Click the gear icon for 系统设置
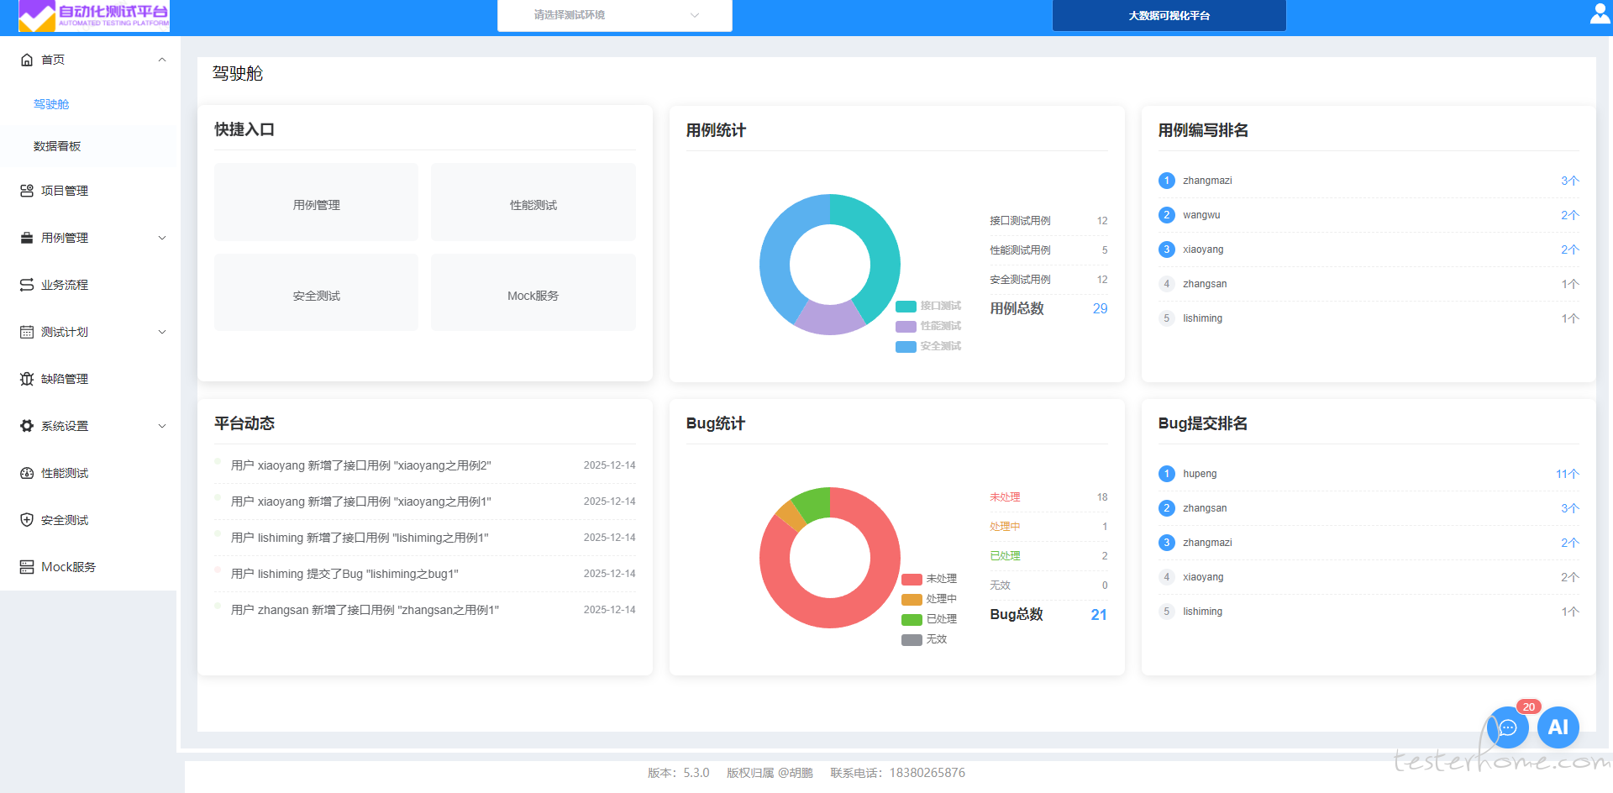The height and width of the screenshot is (793, 1613). 27,426
